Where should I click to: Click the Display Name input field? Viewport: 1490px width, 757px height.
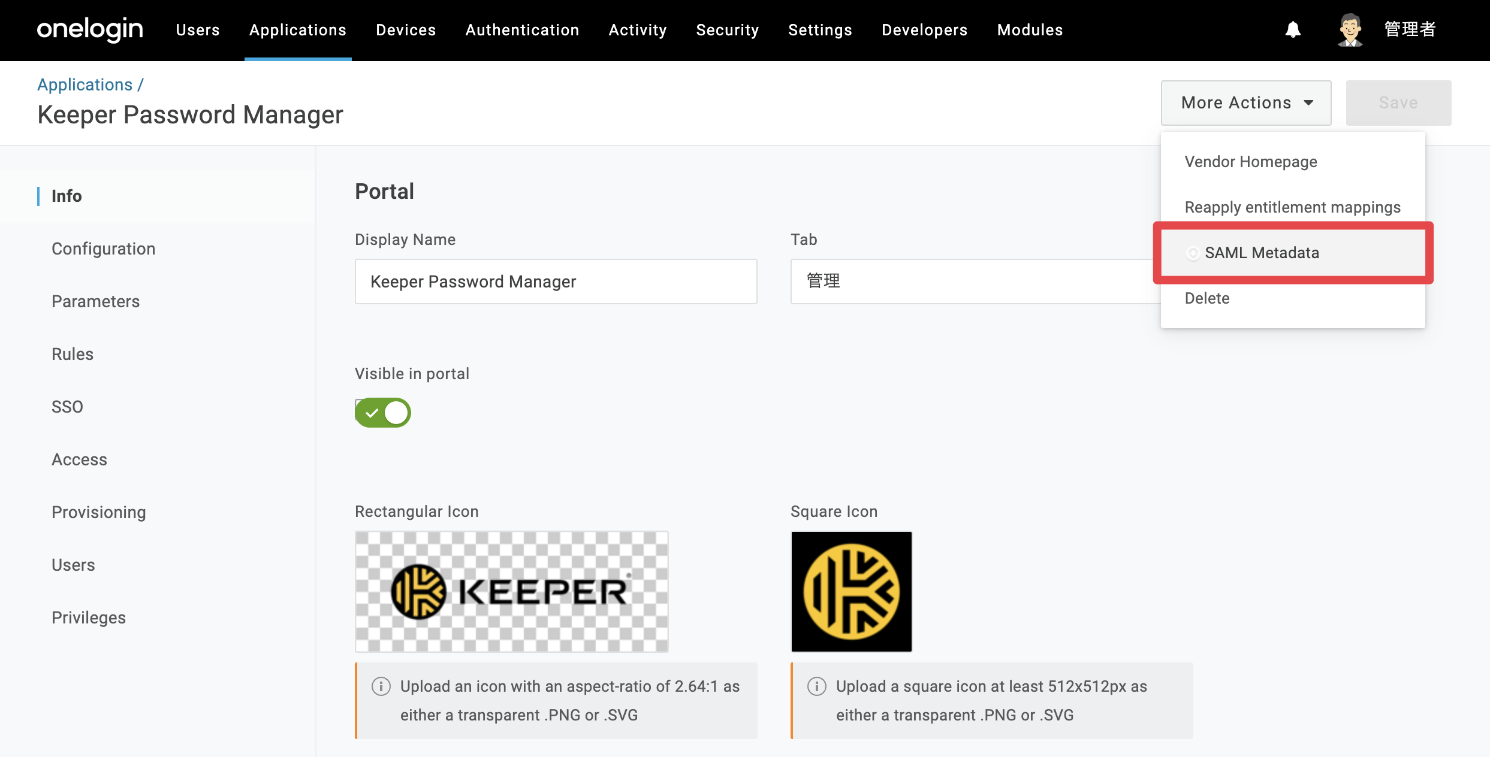point(556,281)
